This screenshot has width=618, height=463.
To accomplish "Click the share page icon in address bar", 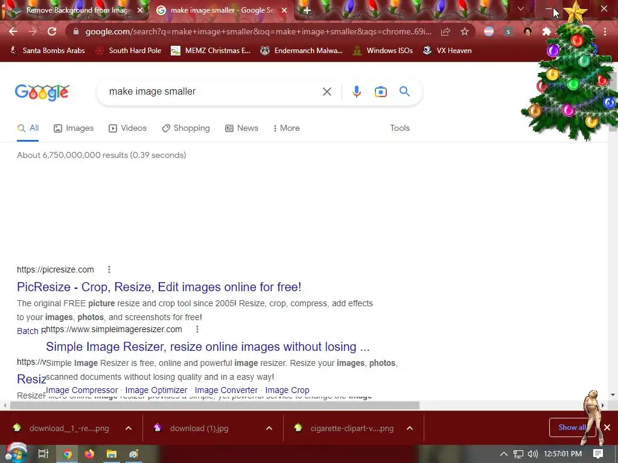I will click(445, 31).
